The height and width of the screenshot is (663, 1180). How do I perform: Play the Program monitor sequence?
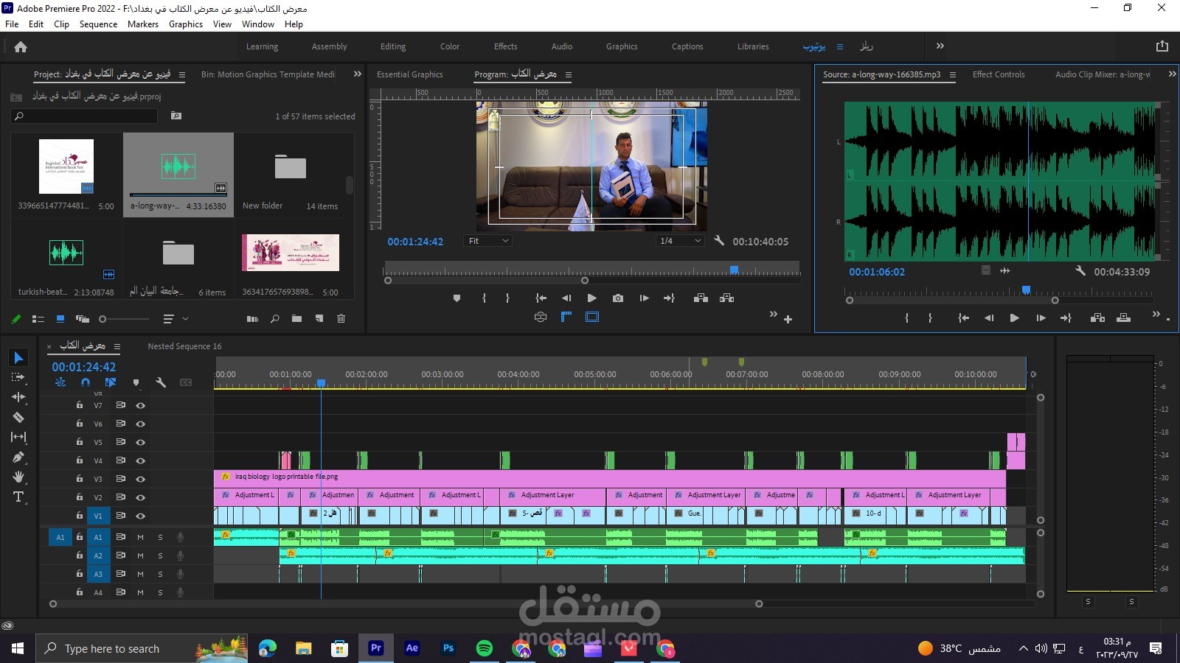[x=591, y=298]
